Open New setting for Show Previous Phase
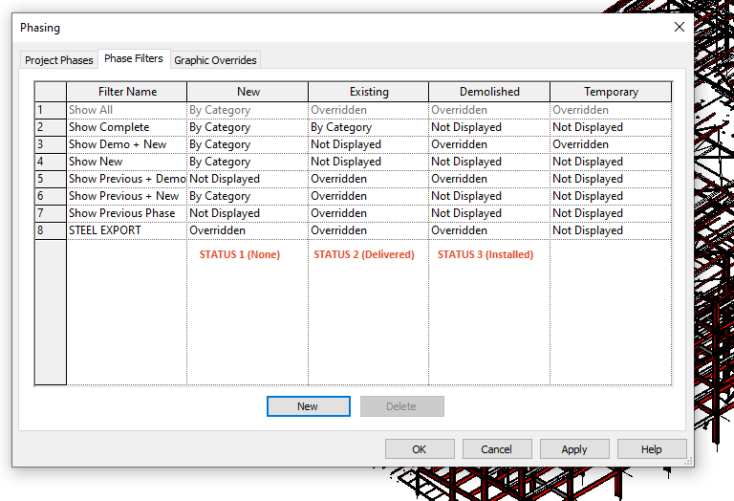Screen dimensions: 734x501 pyautogui.click(x=248, y=213)
